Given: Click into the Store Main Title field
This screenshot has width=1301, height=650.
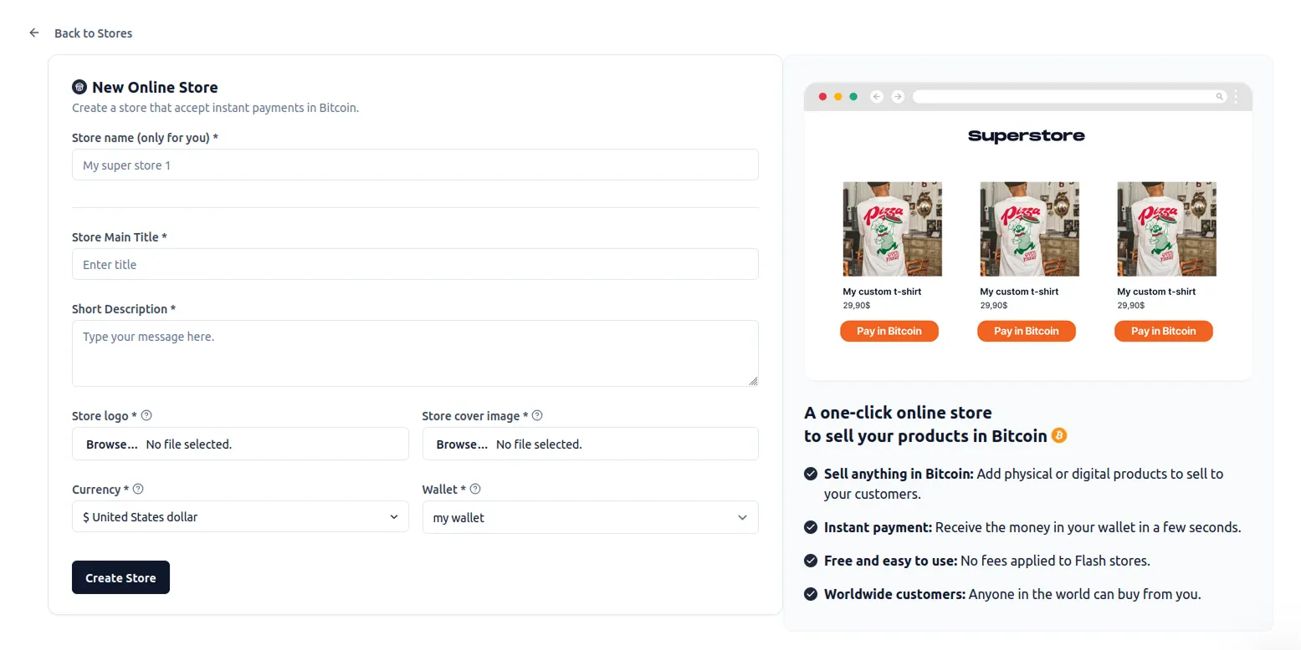Looking at the screenshot, I should tap(415, 264).
